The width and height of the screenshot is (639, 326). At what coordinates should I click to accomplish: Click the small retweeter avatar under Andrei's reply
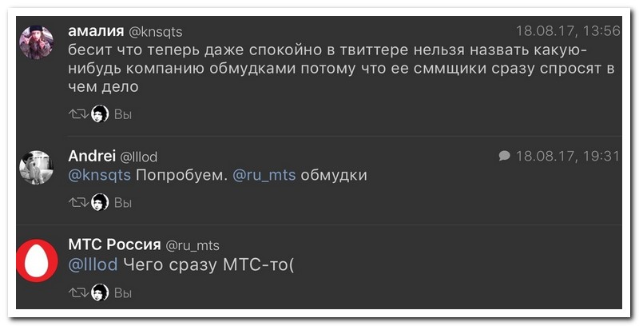click(100, 203)
